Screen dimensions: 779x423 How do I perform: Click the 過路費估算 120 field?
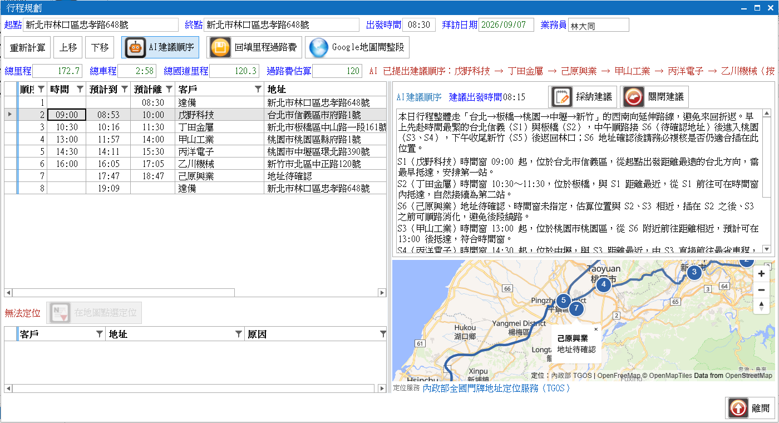(x=337, y=71)
